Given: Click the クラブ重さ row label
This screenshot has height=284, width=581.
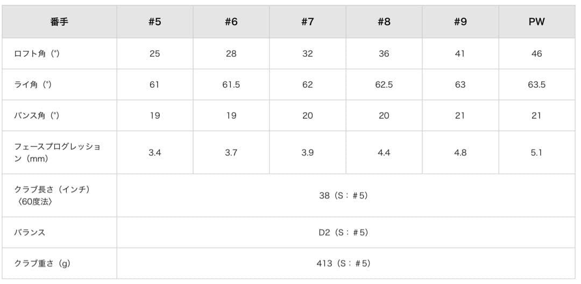Looking at the screenshot, I should pos(42,264).
